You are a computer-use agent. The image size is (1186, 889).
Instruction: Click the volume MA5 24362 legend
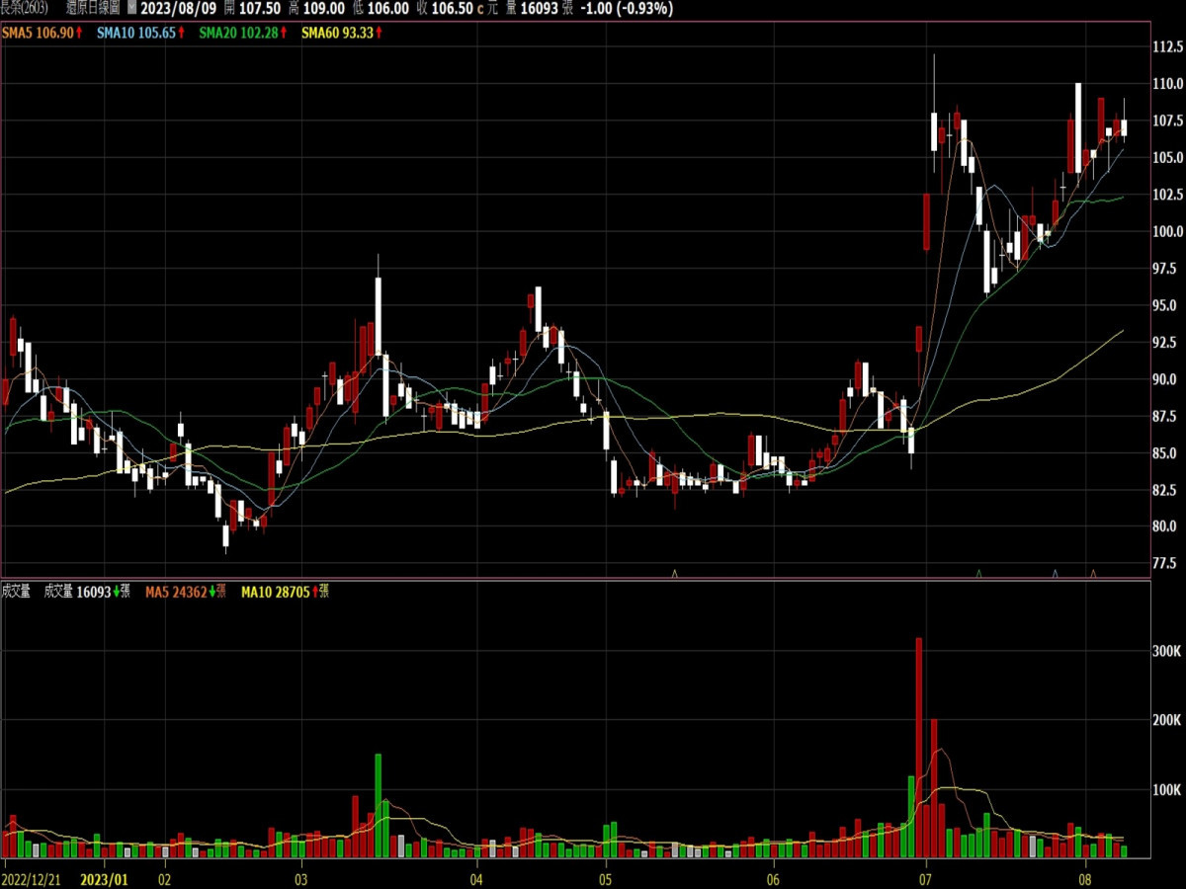186,592
